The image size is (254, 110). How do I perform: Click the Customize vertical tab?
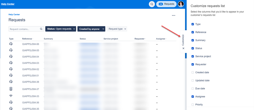(183, 40)
